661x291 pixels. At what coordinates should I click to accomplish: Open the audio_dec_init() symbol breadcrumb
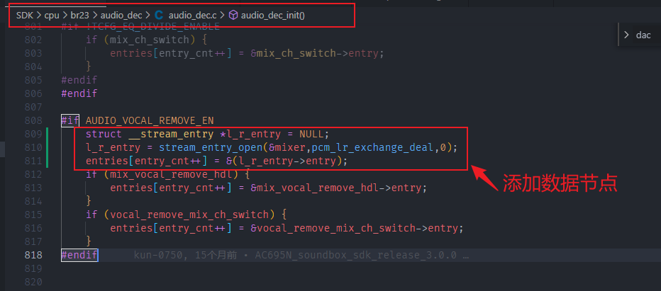click(x=273, y=16)
